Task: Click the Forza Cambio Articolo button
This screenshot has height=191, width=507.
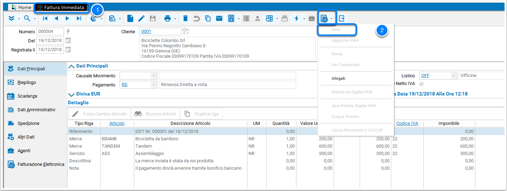Action: click(100, 114)
